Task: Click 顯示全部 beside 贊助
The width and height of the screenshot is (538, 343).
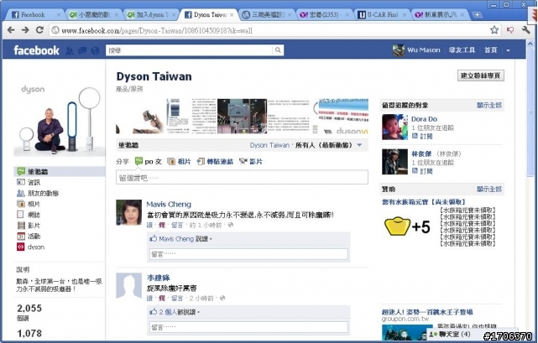Action: (x=489, y=189)
